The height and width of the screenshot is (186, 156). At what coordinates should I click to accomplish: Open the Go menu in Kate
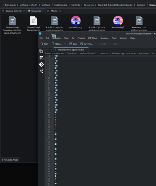pyautogui.click(x=73, y=38)
